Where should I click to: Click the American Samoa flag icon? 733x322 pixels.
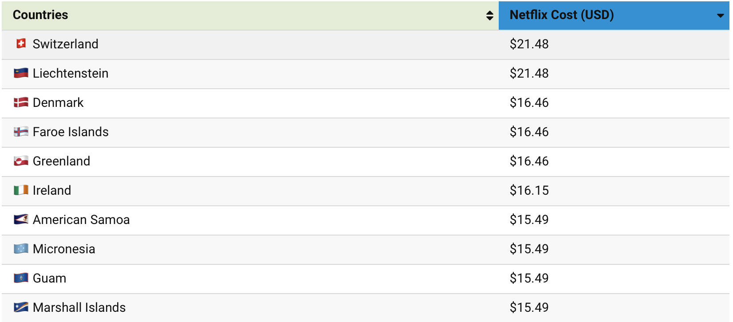click(21, 220)
